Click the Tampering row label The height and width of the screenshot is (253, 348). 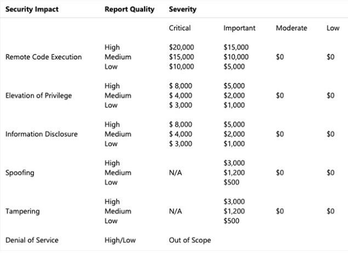click(22, 211)
